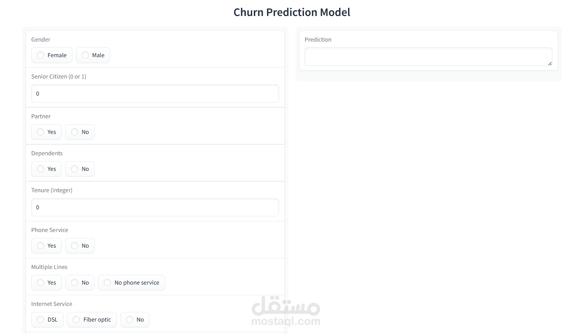Viewport: 572px width, 334px height.
Task: Click the Prediction panel label
Action: pyautogui.click(x=318, y=39)
